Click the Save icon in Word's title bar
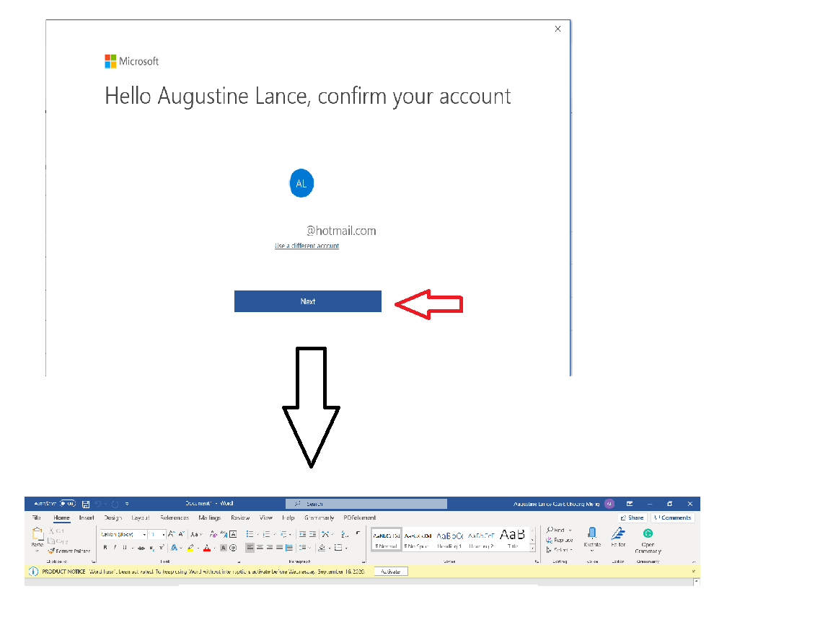Screen dimensions: 815x617 pos(86,504)
